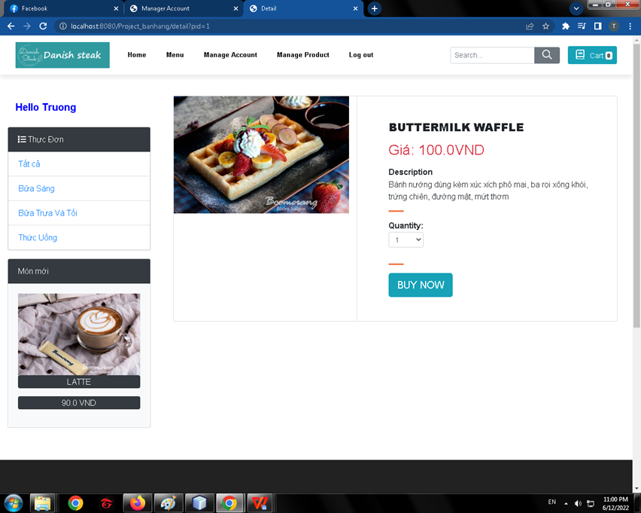Click the Giá: 100.0VND price text
This screenshot has height=513, width=641.
point(436,150)
